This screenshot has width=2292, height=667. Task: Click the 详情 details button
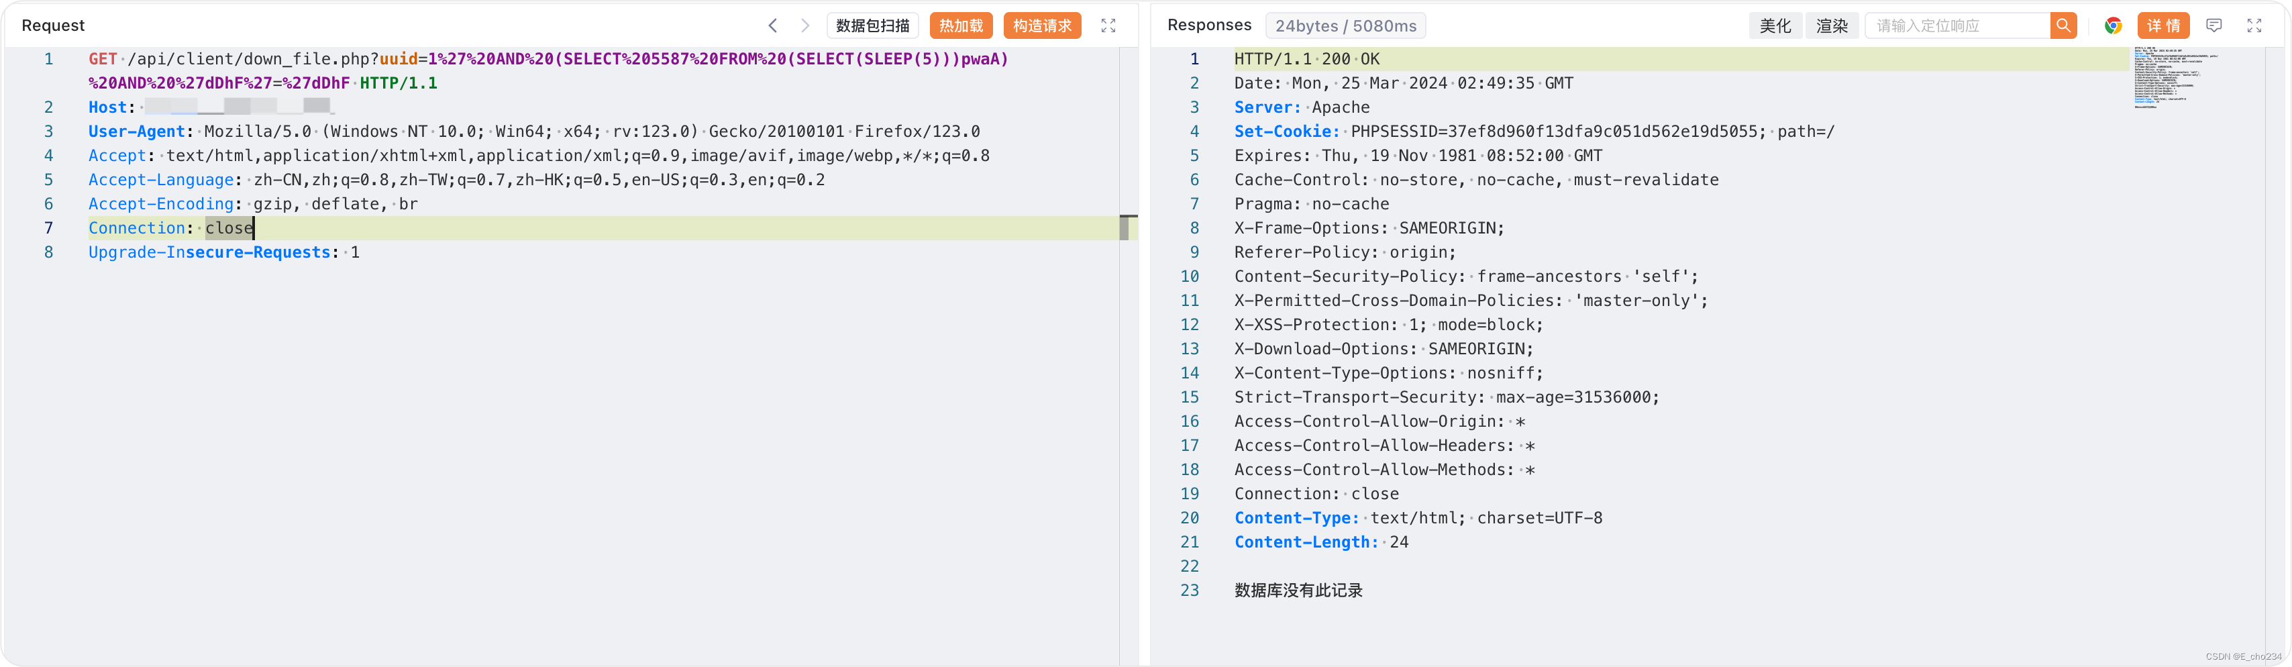2163,25
